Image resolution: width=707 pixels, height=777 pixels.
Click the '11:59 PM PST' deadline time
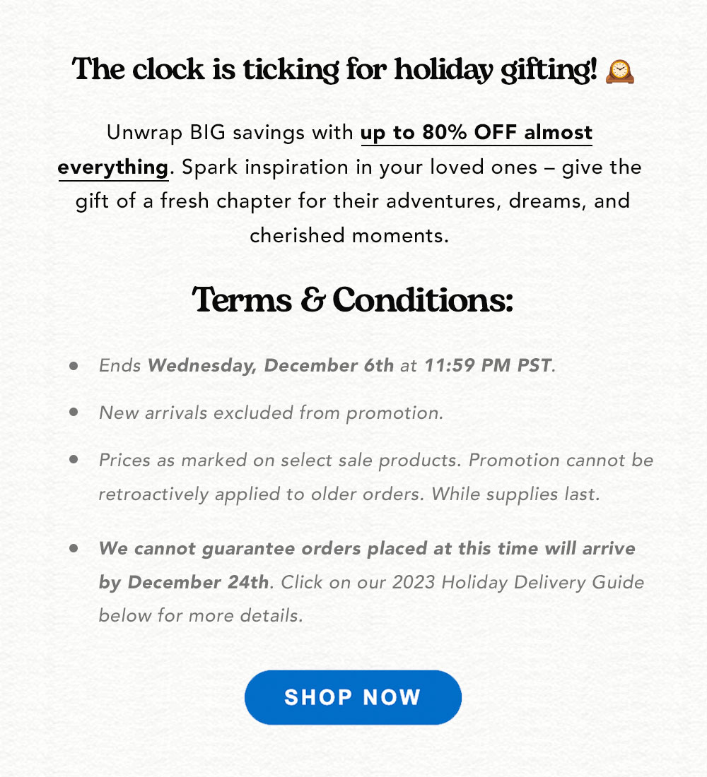pyautogui.click(x=488, y=366)
